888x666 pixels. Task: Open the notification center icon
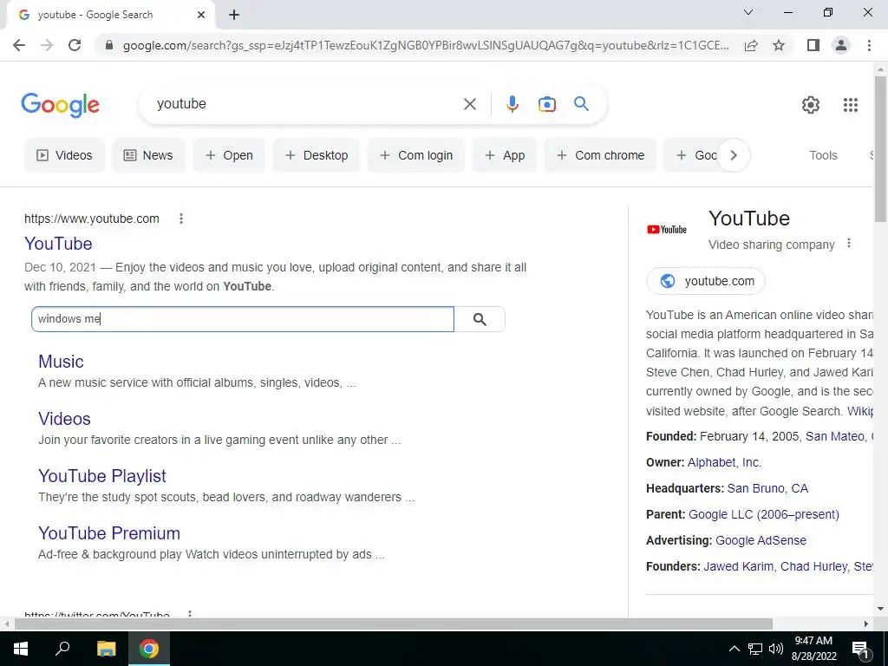pyautogui.click(x=860, y=649)
